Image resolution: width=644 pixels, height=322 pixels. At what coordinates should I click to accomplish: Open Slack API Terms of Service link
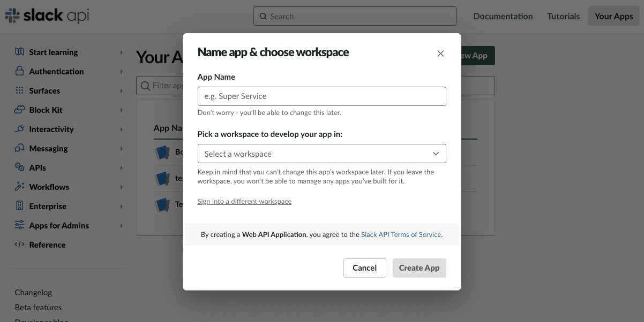(401, 234)
